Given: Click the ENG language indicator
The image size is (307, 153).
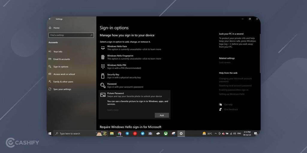Looking at the screenshot, I should point(239,134).
